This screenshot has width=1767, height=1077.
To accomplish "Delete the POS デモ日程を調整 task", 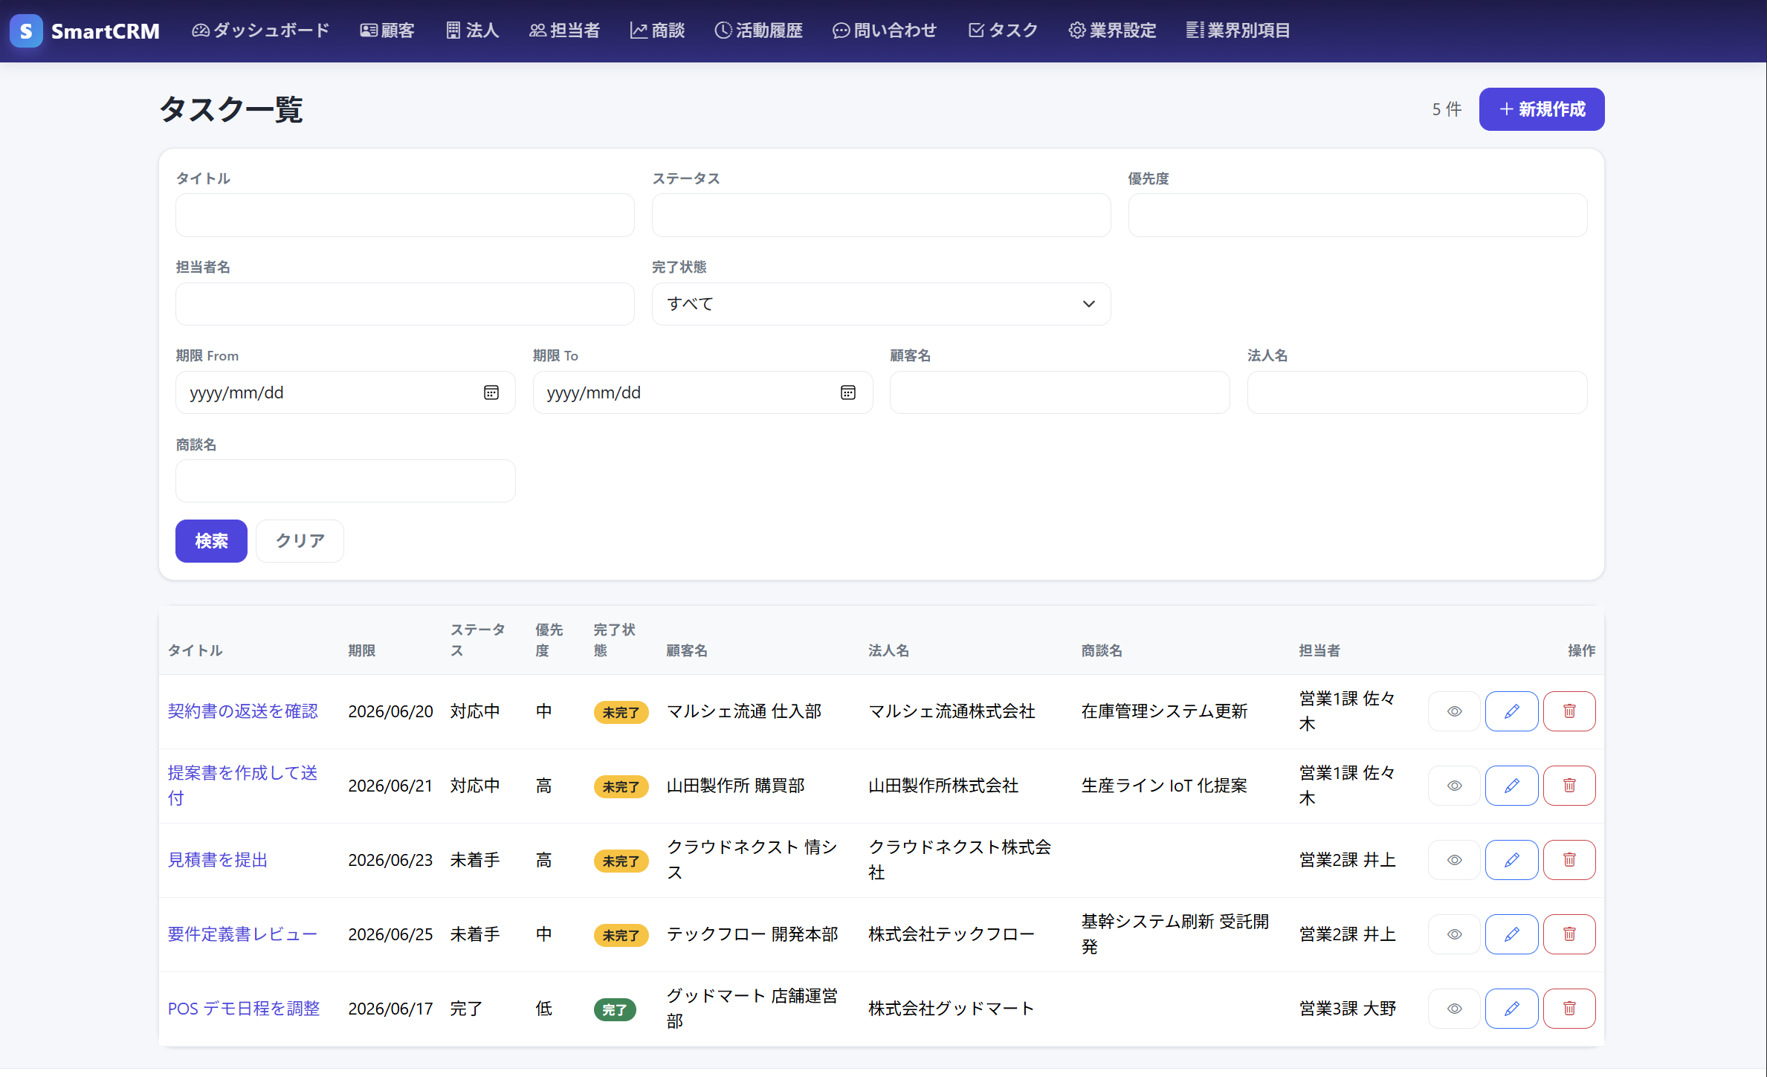I will [1569, 1009].
